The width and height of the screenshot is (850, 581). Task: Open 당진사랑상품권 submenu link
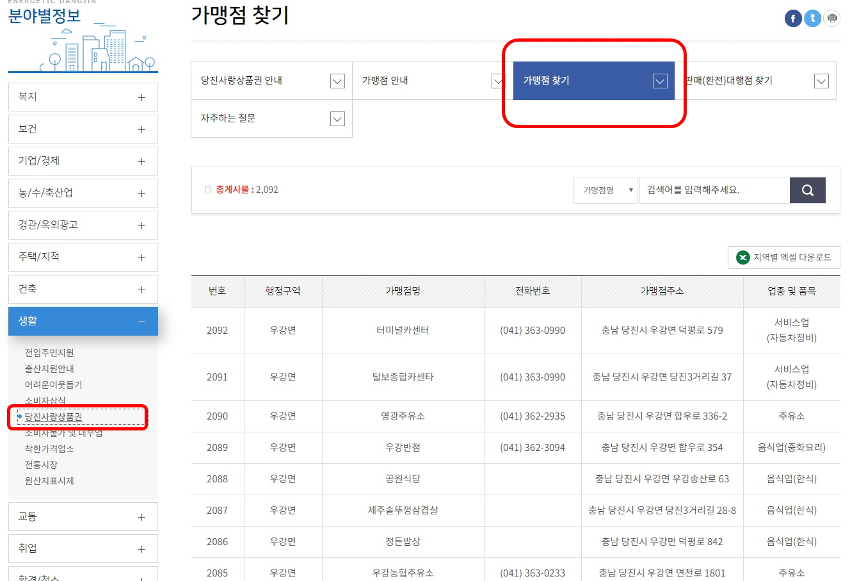(53, 417)
